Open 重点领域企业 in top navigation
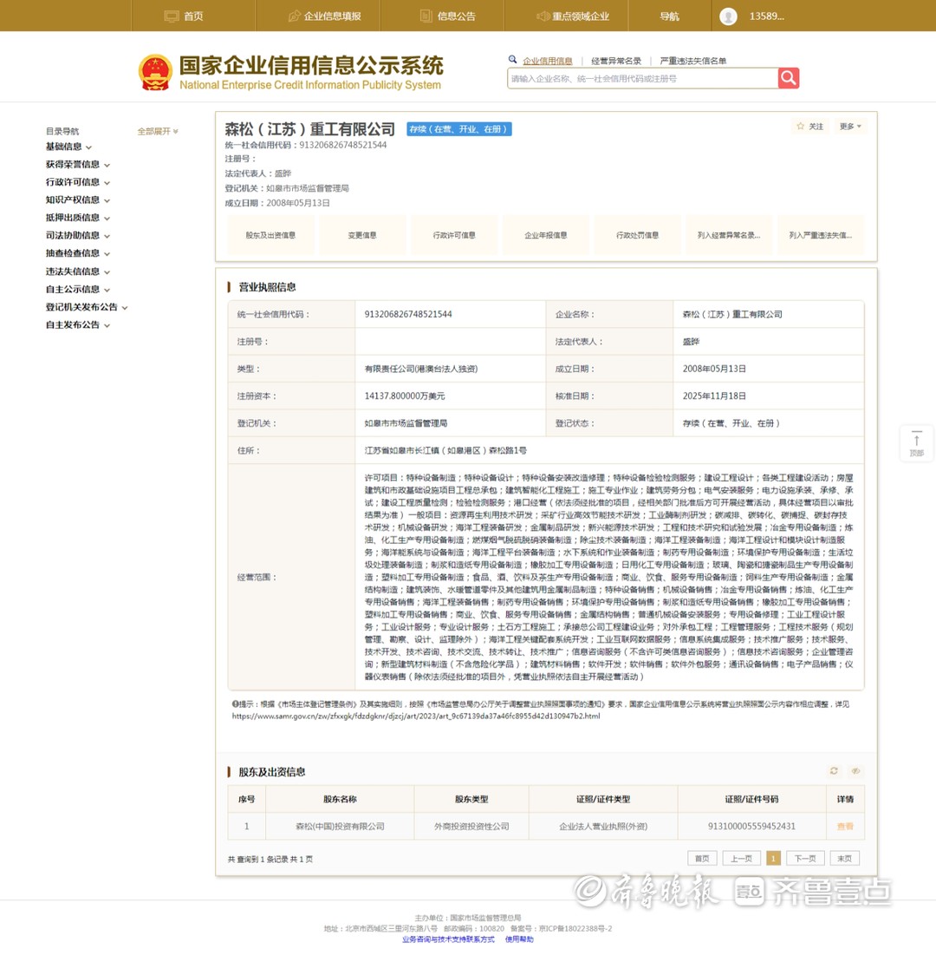The height and width of the screenshot is (955, 936). [573, 16]
